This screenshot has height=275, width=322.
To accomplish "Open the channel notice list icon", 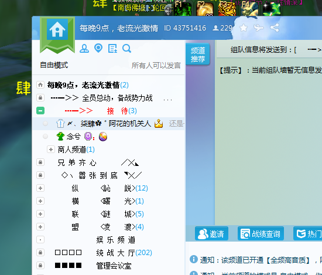I will point(112,49).
